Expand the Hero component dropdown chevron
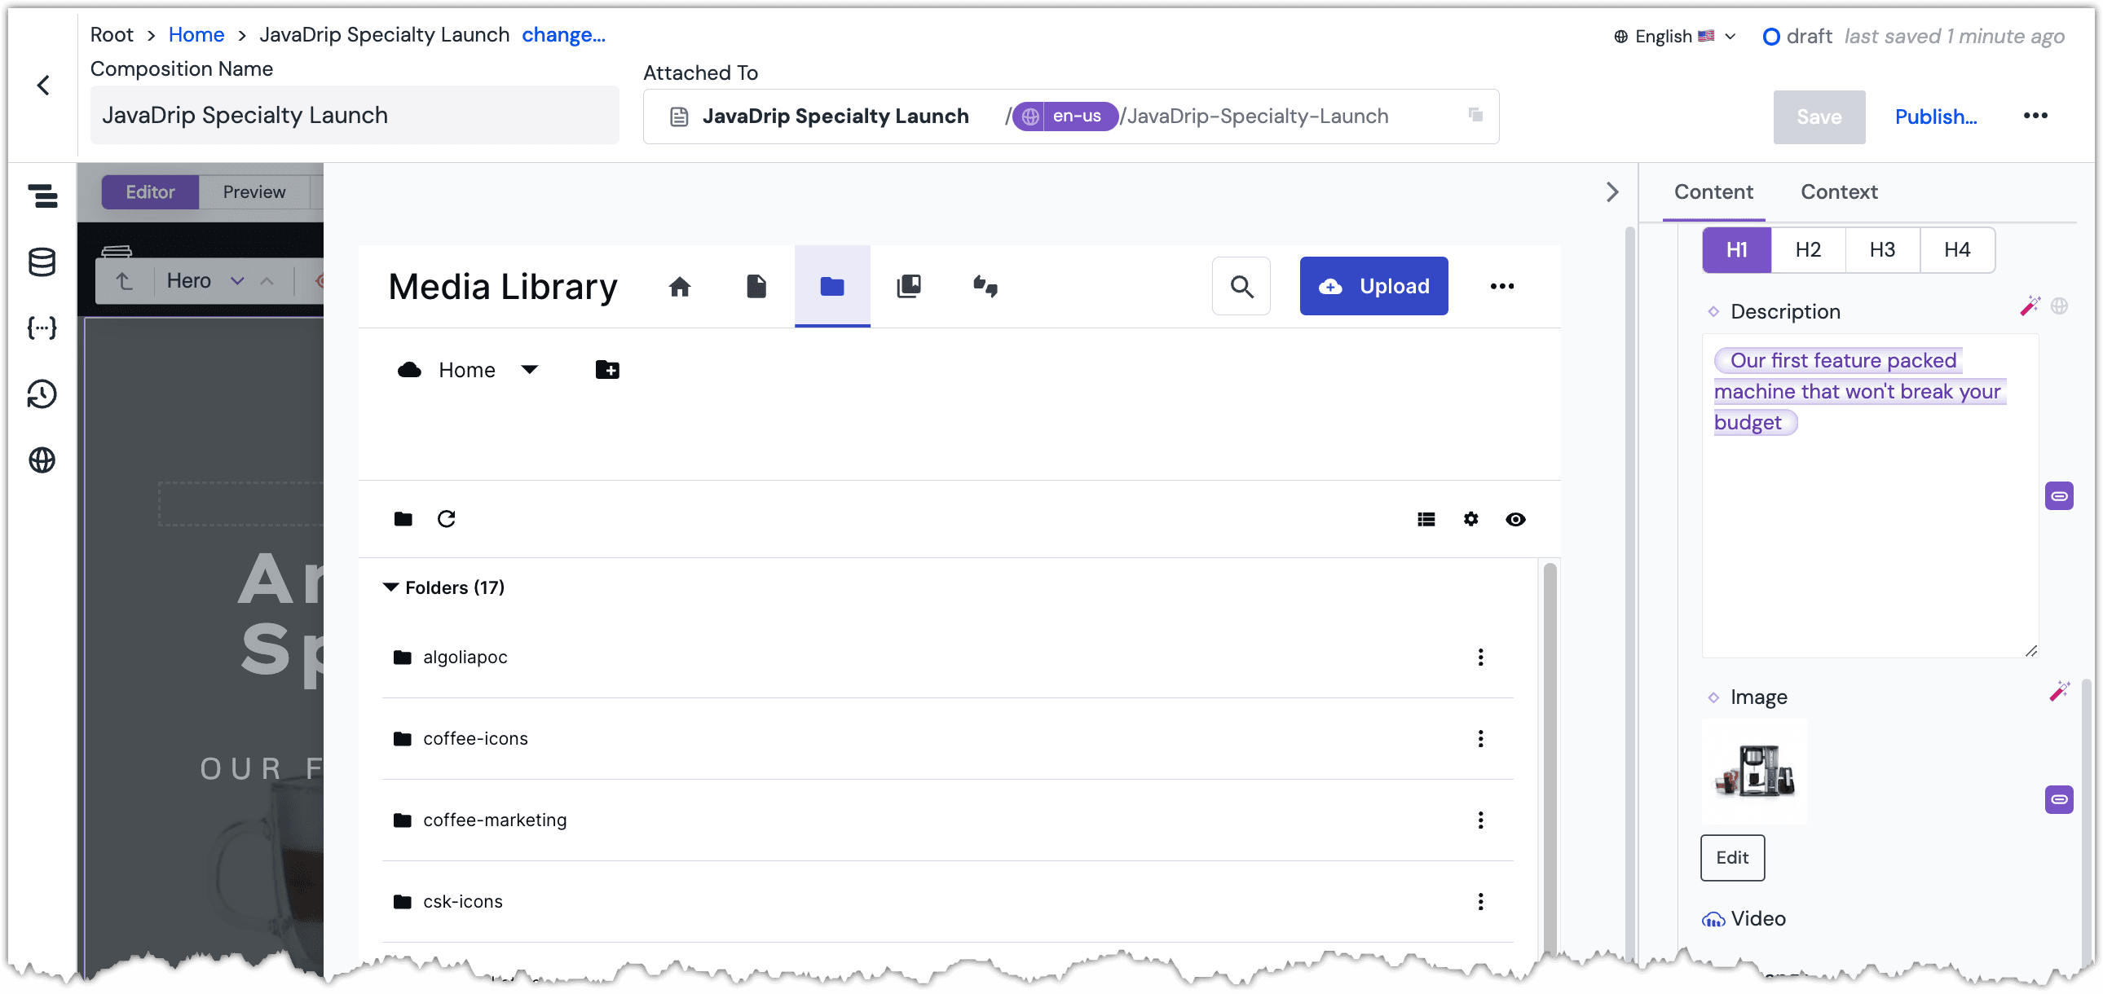Viewport: 2103px width, 994px height. point(237,282)
